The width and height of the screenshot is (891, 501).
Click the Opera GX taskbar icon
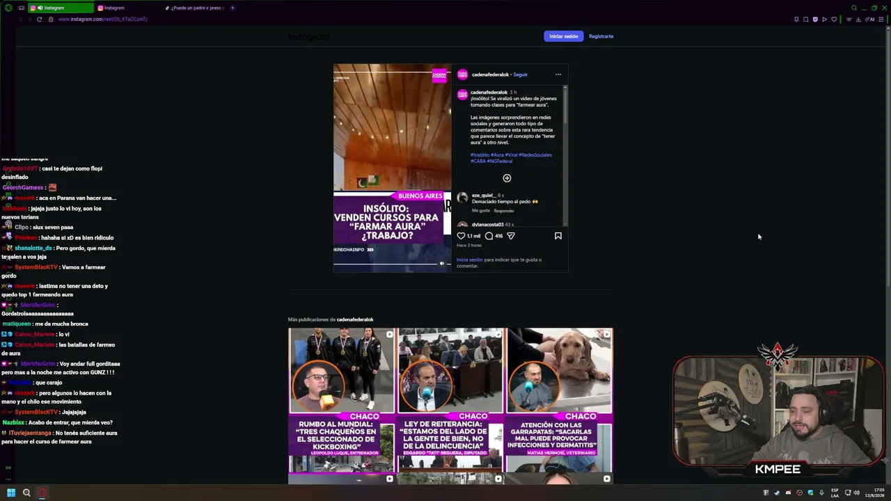click(42, 493)
